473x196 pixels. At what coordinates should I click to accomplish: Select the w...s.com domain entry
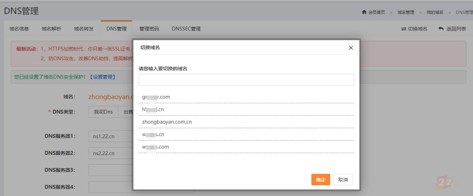click(246, 147)
